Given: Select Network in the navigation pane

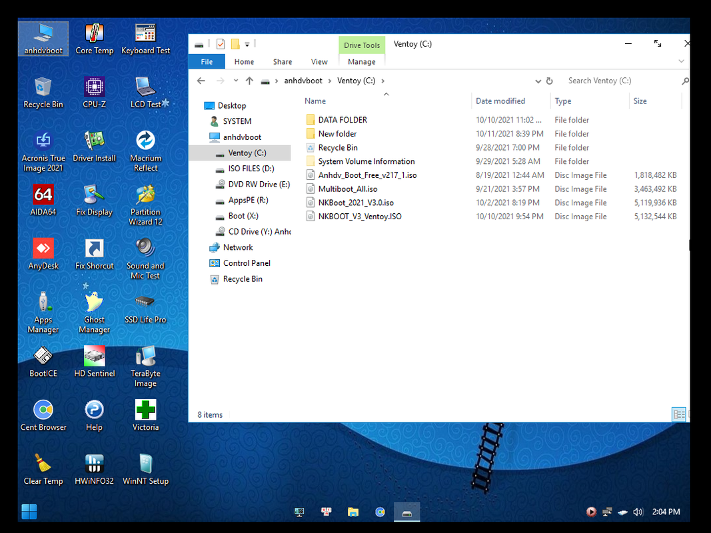Looking at the screenshot, I should tap(238, 247).
